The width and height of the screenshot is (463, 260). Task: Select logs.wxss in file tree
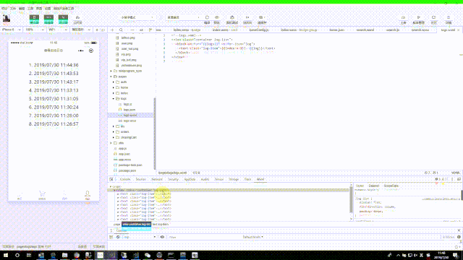pos(129,121)
